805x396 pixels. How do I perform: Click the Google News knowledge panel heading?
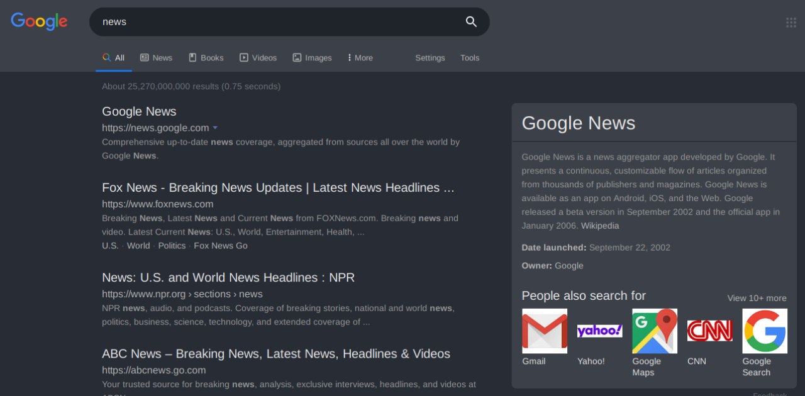tap(579, 123)
